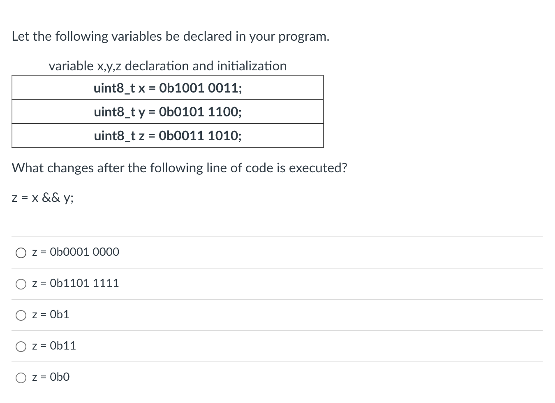Click the code line z = x && y;
The height and width of the screenshot is (403, 555).
42,198
